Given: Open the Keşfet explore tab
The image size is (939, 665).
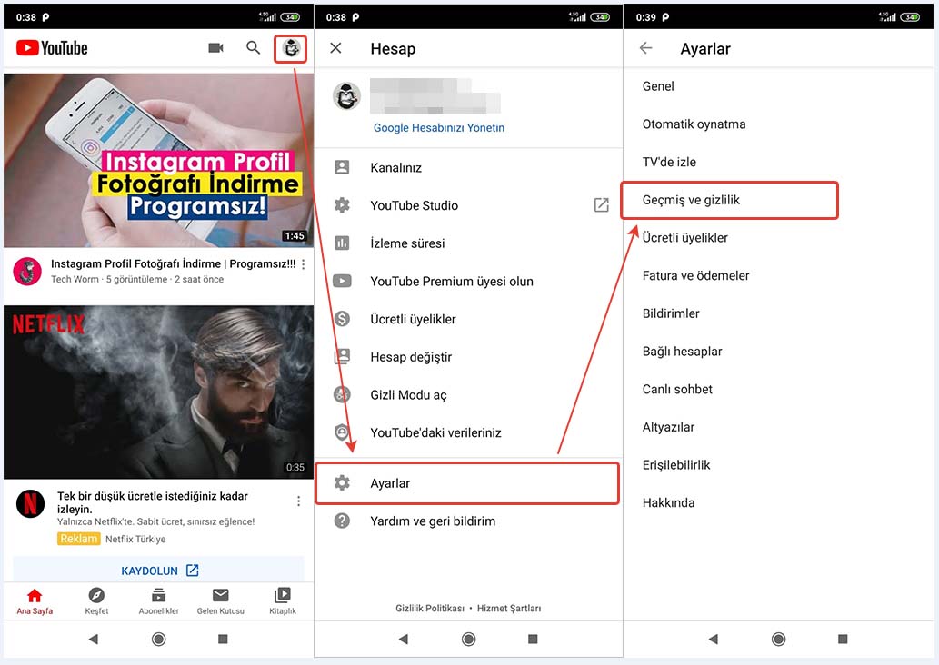Looking at the screenshot, I should pos(96,600).
